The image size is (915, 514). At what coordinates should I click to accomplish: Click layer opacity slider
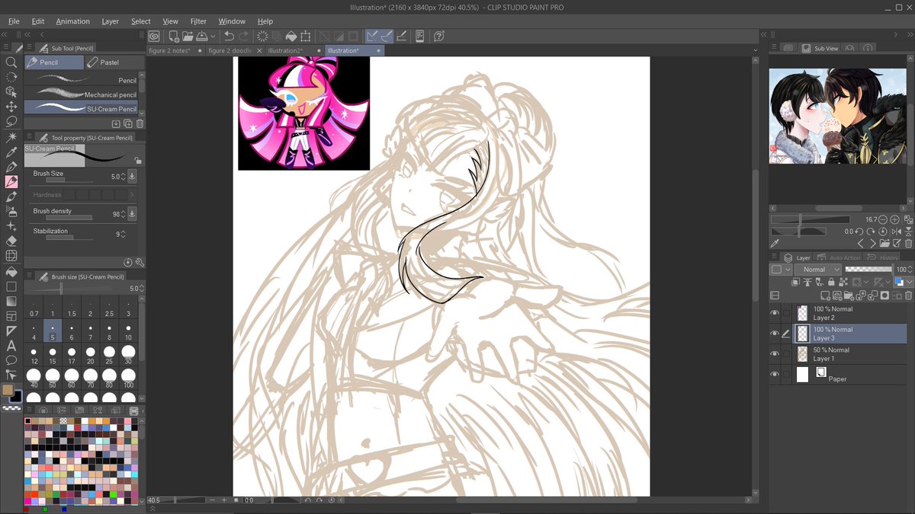click(x=868, y=270)
